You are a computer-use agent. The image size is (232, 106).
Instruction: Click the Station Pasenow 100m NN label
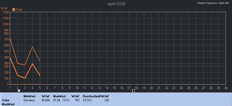pyautogui.click(x=213, y=3)
